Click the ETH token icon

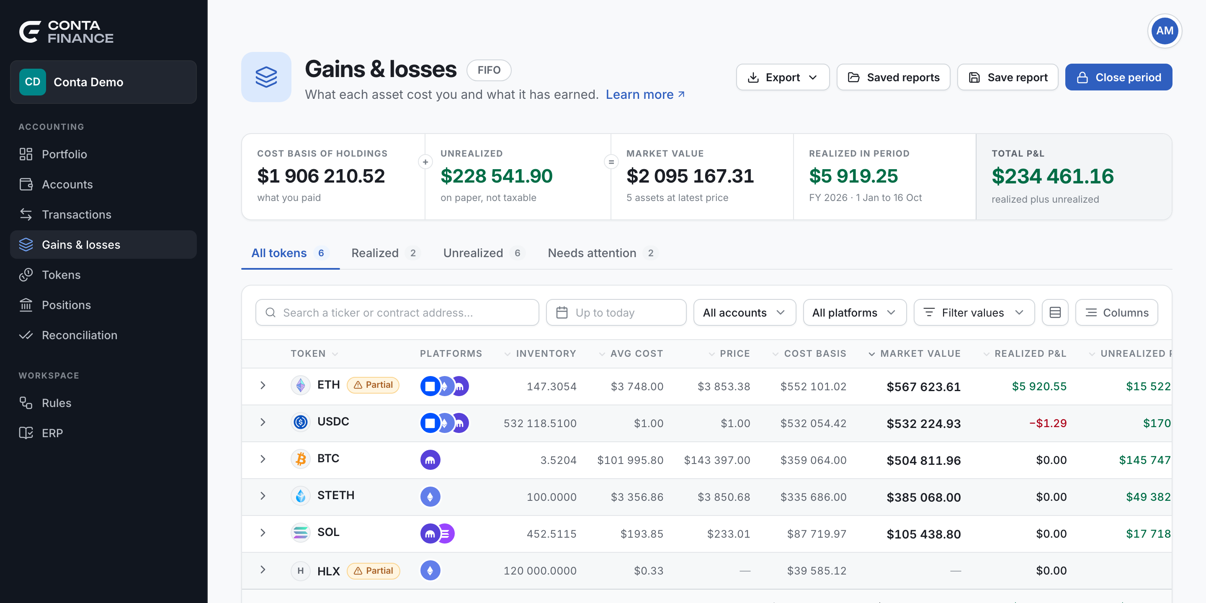coord(301,385)
